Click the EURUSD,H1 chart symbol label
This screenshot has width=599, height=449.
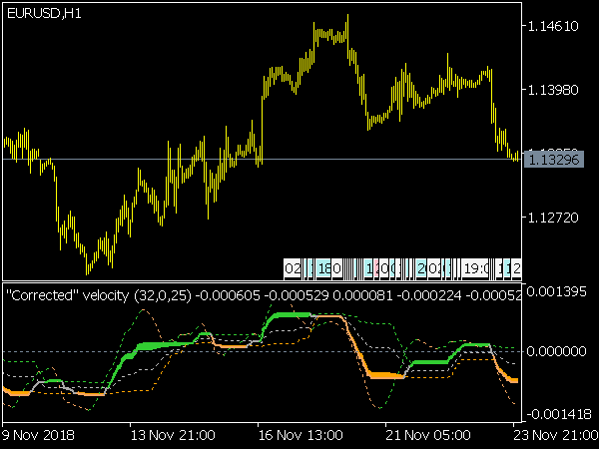pyautogui.click(x=44, y=14)
